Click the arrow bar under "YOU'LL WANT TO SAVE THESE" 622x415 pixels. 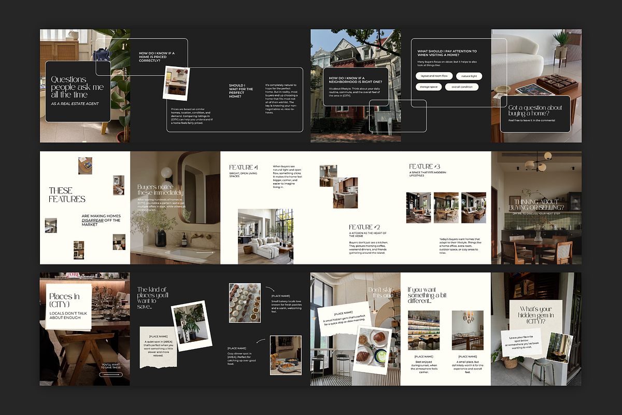pos(110,374)
